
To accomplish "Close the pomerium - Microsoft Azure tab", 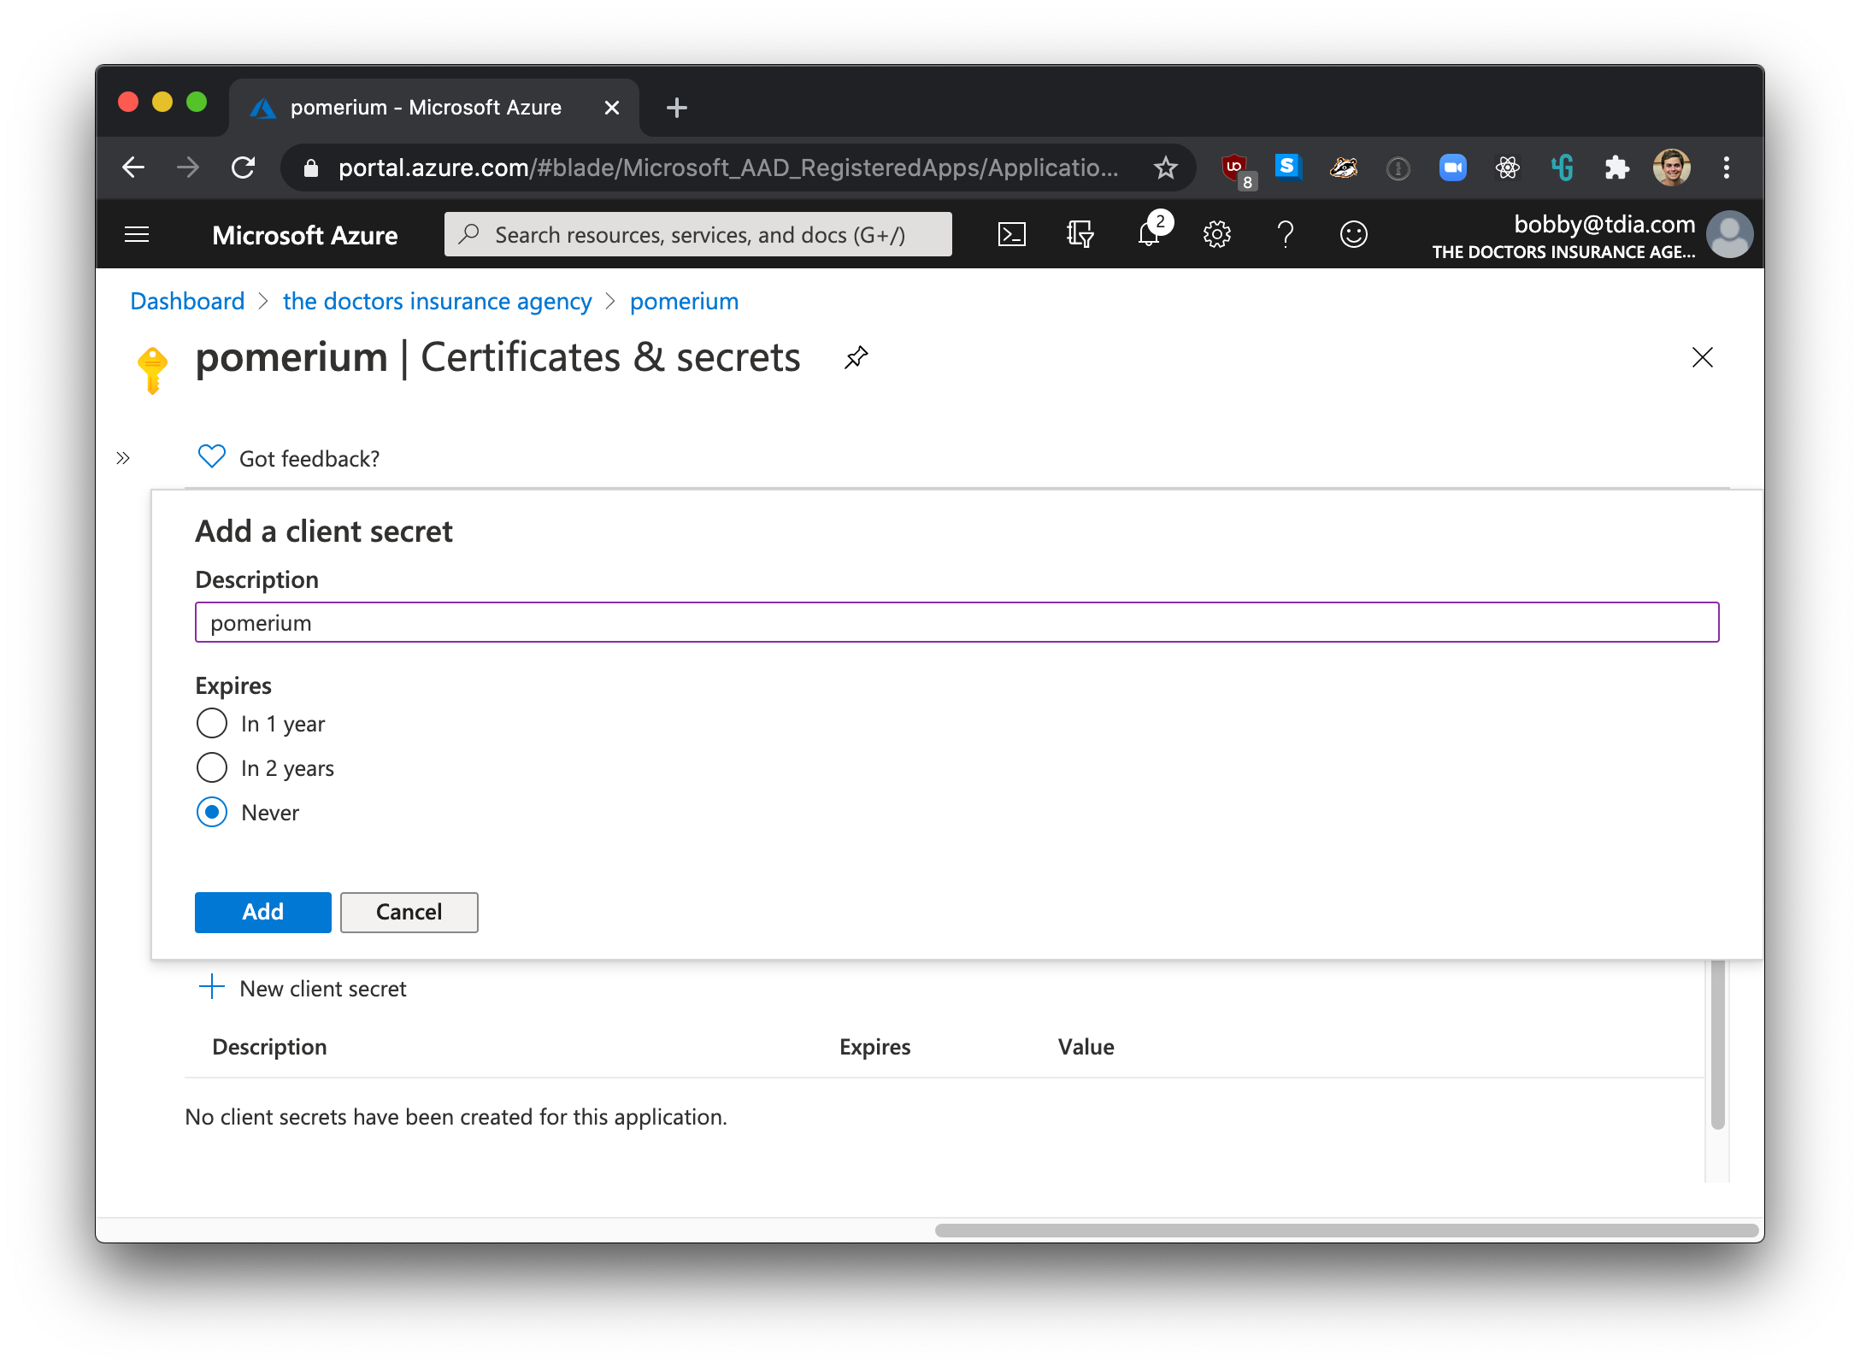I will pyautogui.click(x=611, y=108).
